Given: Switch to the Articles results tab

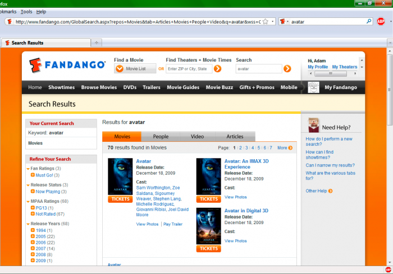Looking at the screenshot, I should point(235,137).
